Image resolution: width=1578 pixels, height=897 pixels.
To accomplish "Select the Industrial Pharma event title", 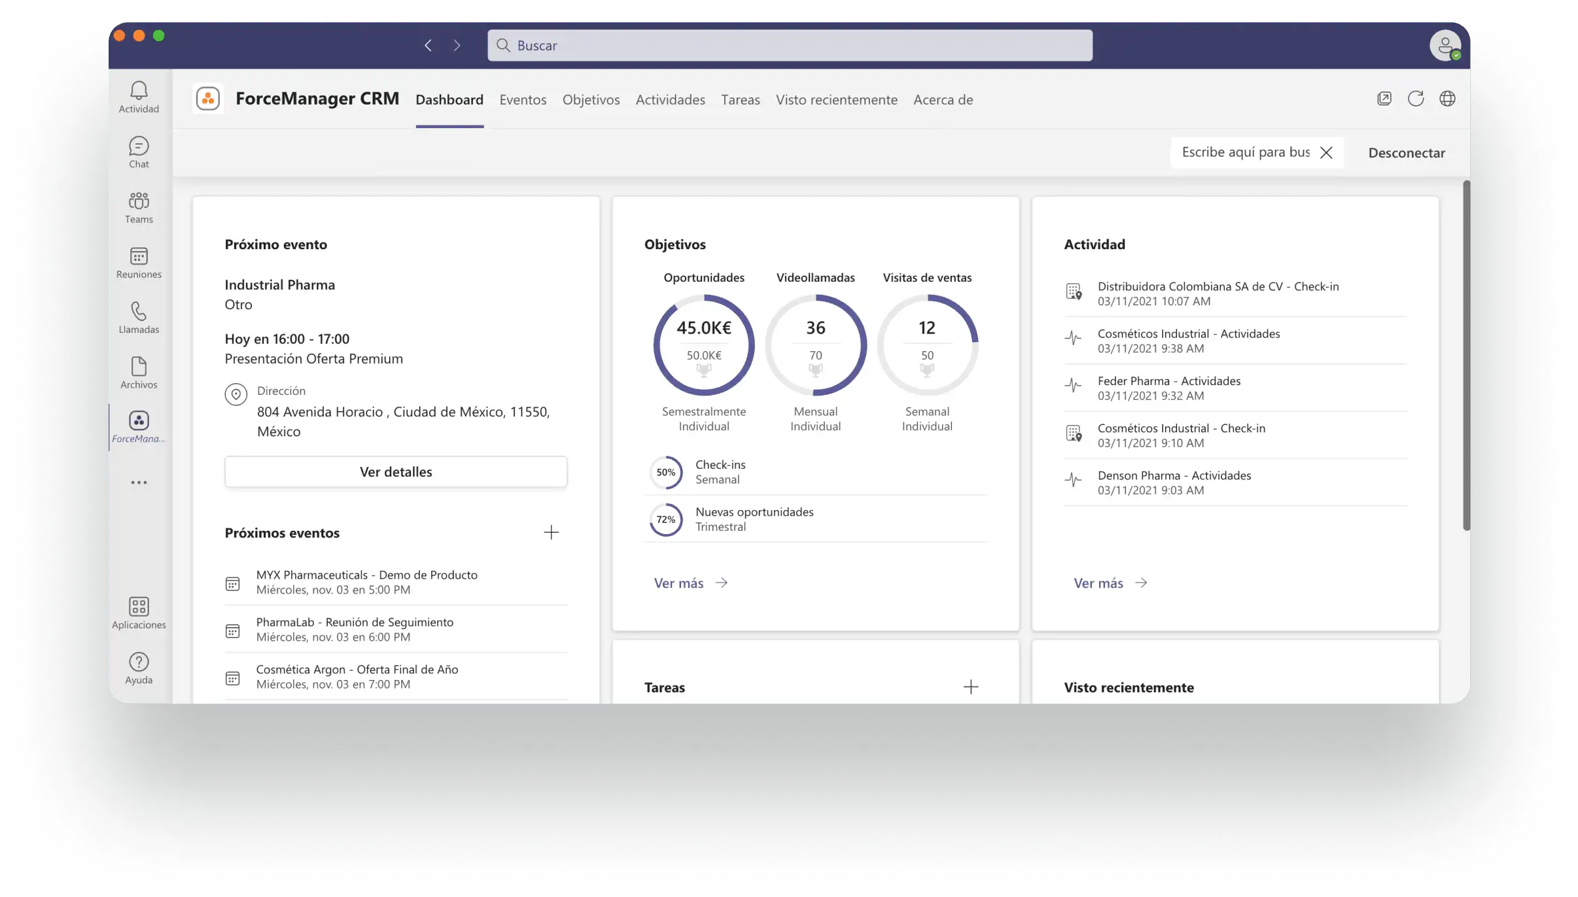I will coord(279,284).
